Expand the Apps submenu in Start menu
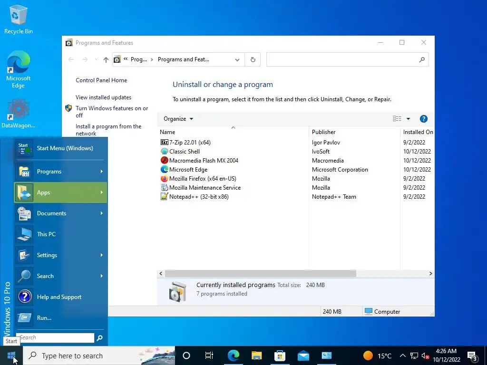The width and height of the screenshot is (487, 365). point(60,192)
